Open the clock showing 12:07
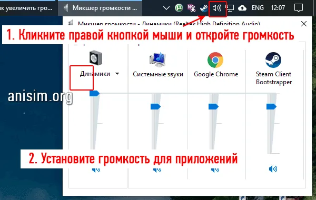Image resolution: width=316 pixels, height=200 pixels. click(x=278, y=8)
